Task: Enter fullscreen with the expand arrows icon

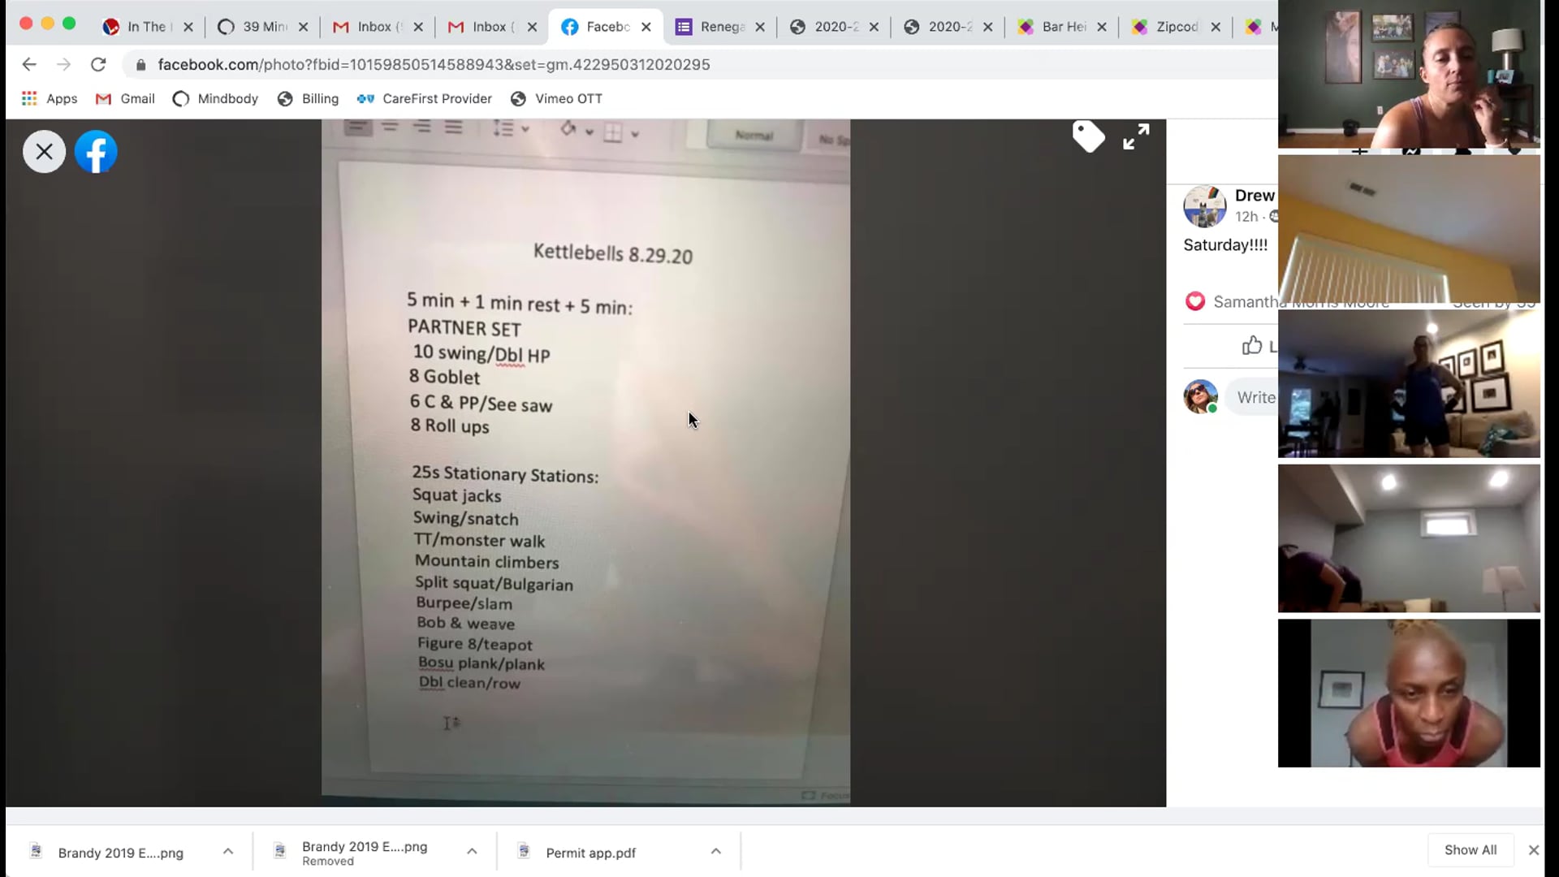Action: coord(1136,136)
